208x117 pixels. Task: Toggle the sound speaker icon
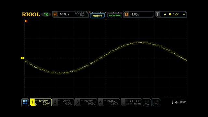(177, 102)
